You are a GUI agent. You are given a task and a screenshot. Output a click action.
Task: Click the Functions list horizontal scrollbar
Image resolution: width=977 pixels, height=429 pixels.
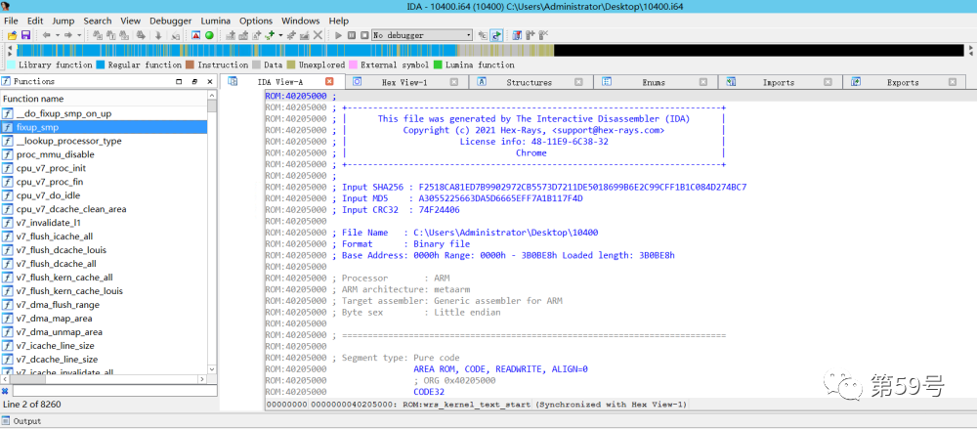point(105,378)
